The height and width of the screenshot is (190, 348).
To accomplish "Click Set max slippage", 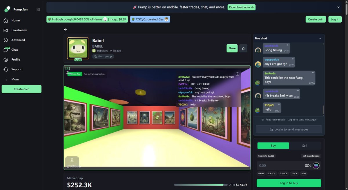I will coord(311,156).
